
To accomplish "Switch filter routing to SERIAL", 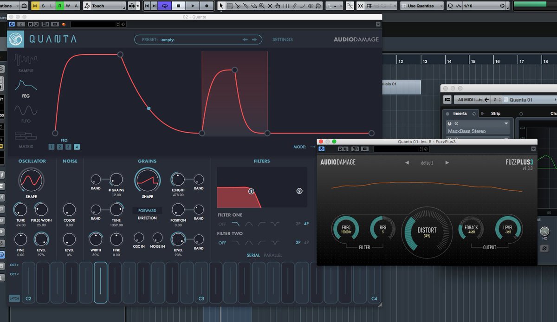I will pyautogui.click(x=253, y=255).
